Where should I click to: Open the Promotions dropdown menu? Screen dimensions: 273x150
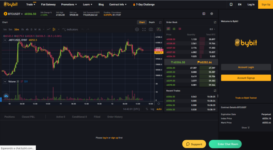click(69, 5)
